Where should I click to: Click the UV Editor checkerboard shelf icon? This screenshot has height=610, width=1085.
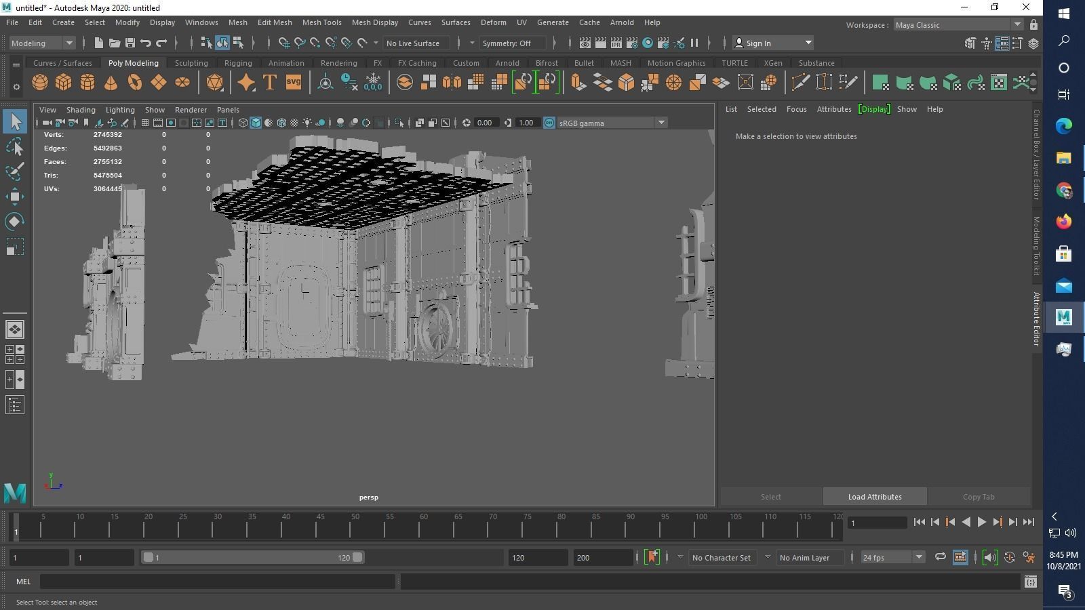click(x=999, y=83)
